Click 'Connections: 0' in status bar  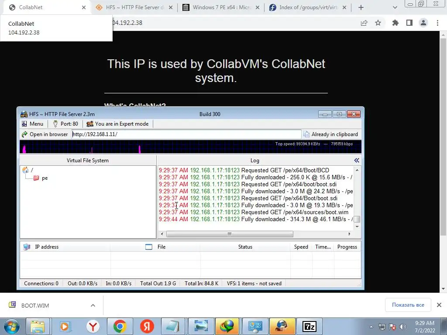click(x=41, y=284)
